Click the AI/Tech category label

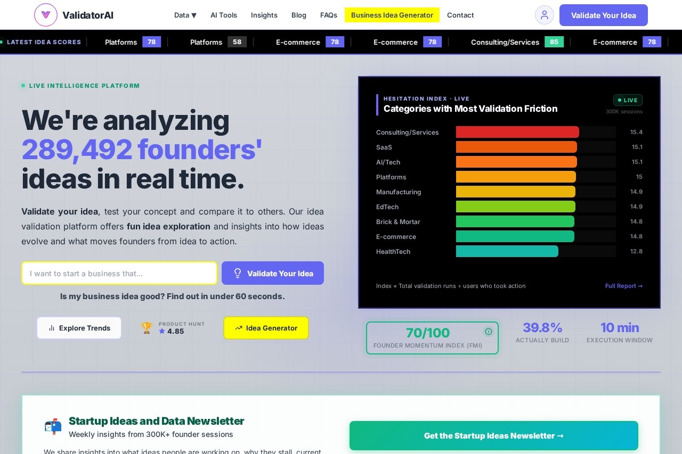388,162
